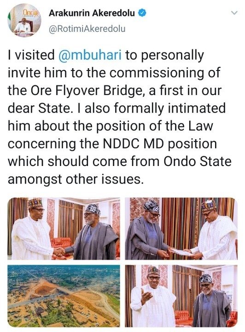Open the document handover photo
The width and height of the screenshot is (245, 332).
181,229
